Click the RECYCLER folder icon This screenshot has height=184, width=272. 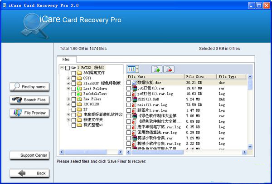(x=79, y=104)
